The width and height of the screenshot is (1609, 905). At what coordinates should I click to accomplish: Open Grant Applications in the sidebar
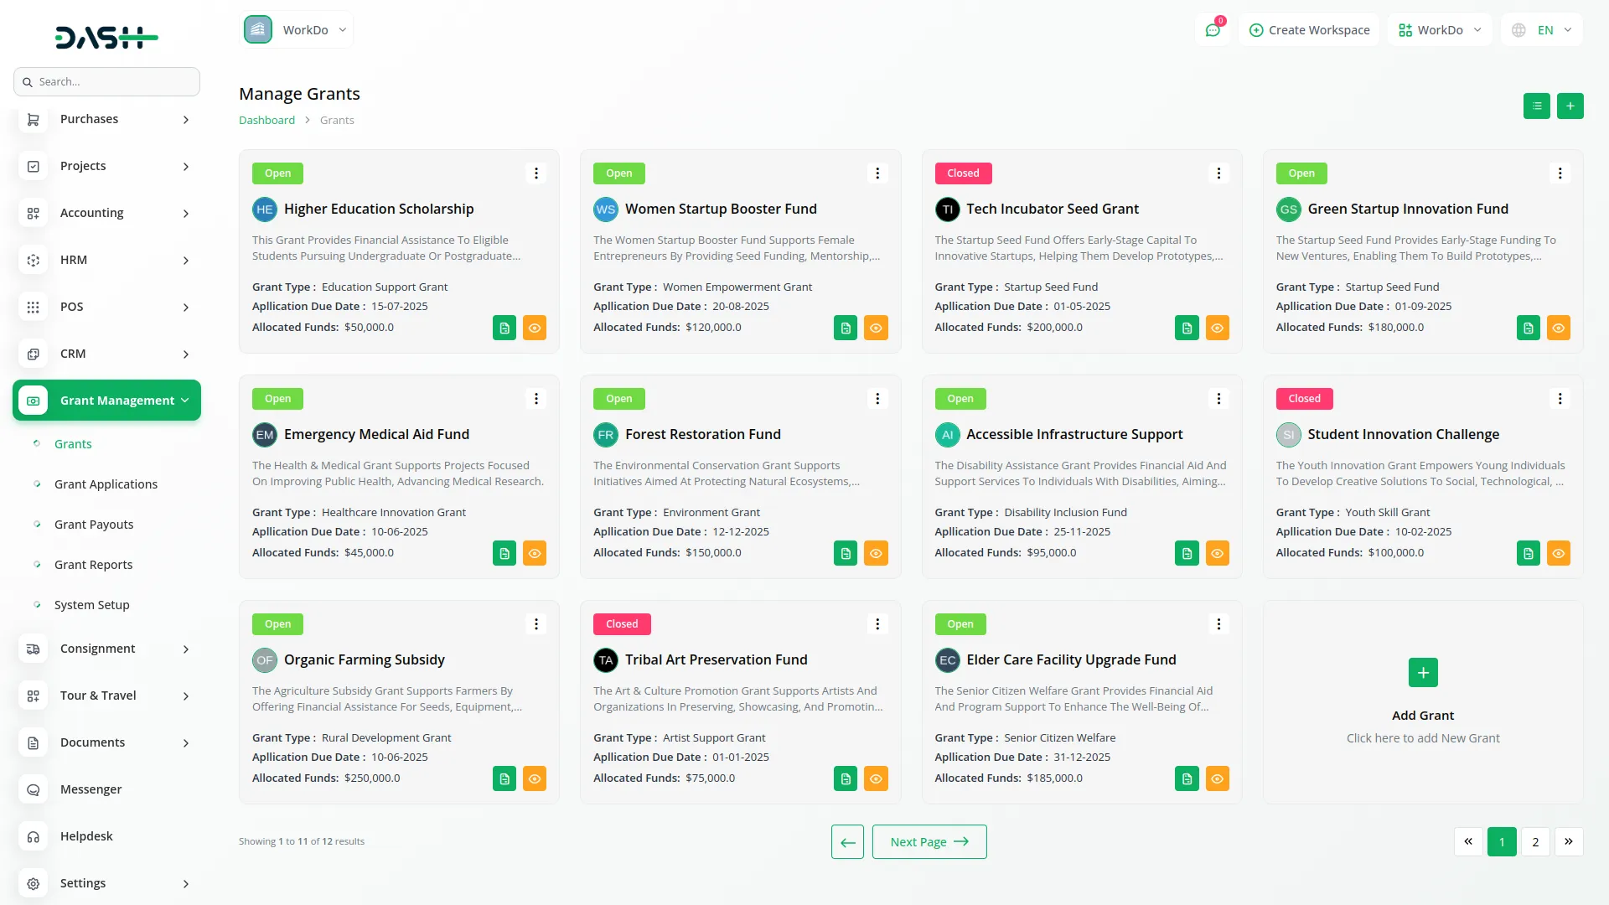click(x=106, y=484)
